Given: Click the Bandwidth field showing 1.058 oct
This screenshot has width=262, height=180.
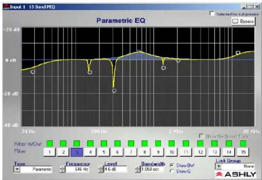Looking at the screenshot, I should pyautogui.click(x=152, y=169).
